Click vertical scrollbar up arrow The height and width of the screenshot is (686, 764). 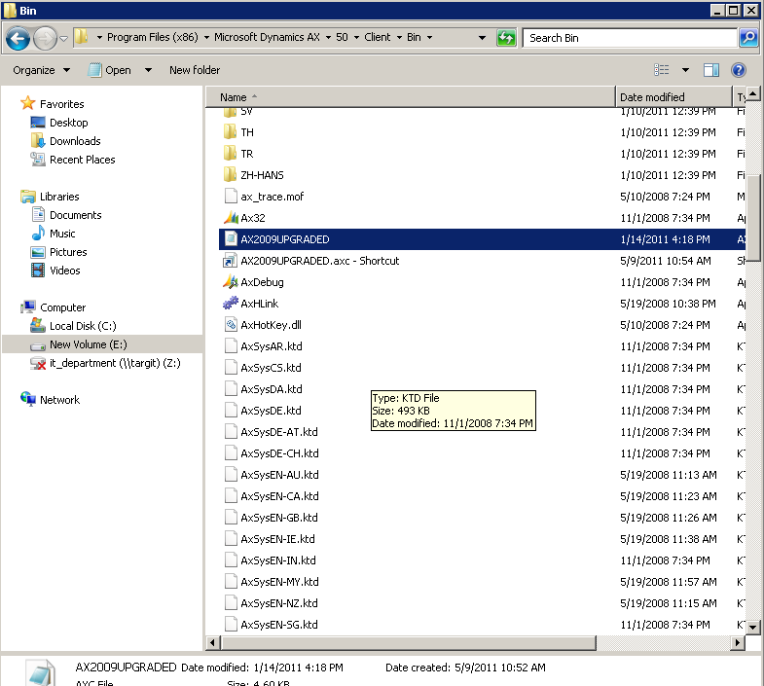[x=753, y=93]
